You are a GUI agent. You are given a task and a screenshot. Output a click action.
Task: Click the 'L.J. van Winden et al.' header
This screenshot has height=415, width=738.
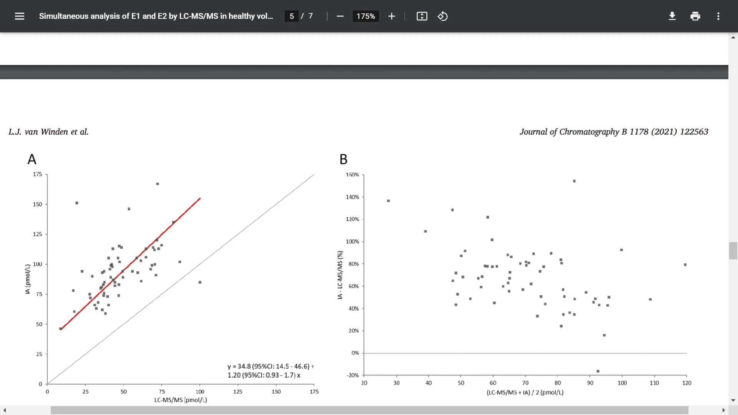pyautogui.click(x=48, y=132)
